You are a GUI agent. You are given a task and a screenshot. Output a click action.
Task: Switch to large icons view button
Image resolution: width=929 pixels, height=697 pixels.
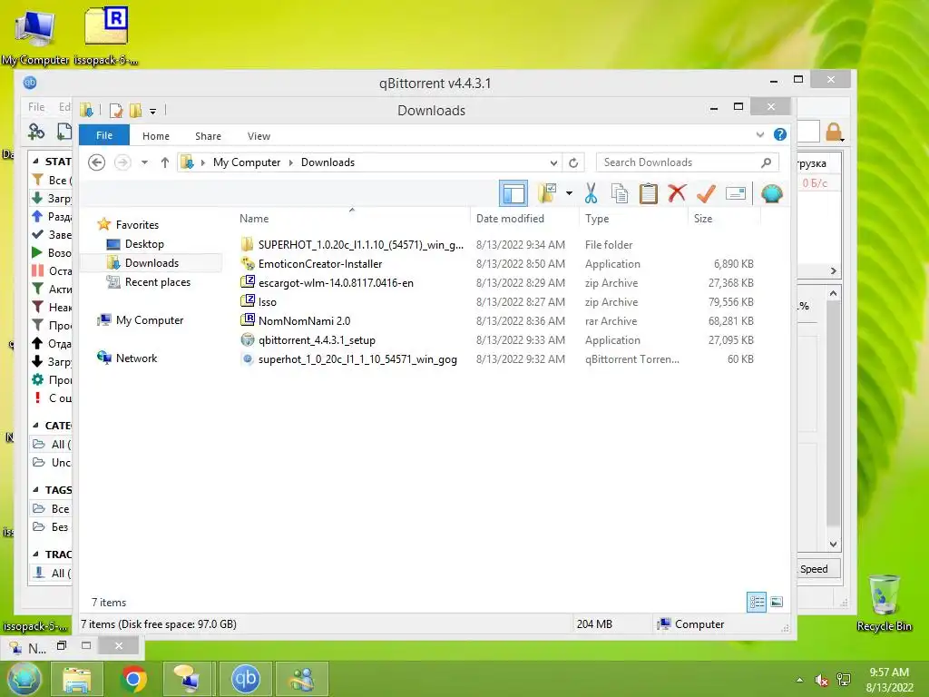point(777,603)
